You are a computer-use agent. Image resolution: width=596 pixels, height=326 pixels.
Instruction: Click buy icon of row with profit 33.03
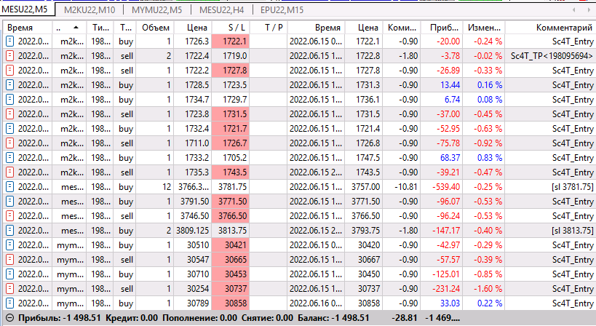[10, 303]
